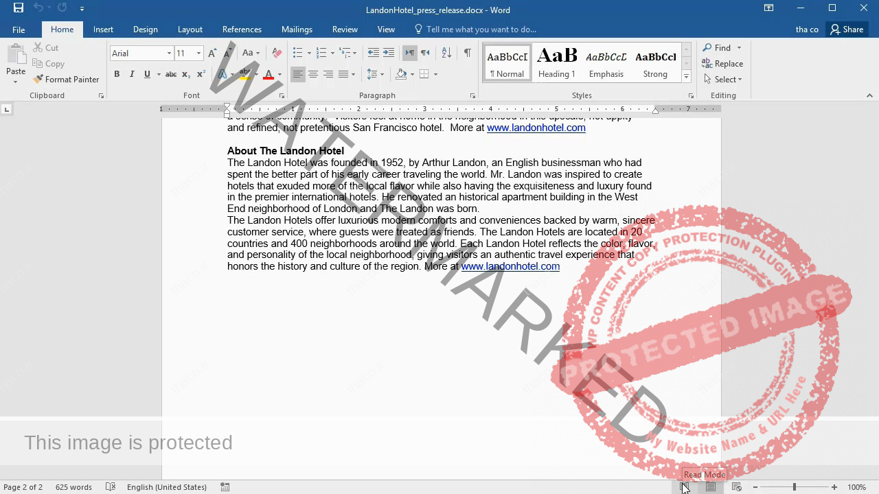Toggle Underline formatting
This screenshot has height=494, width=879.
(147, 74)
